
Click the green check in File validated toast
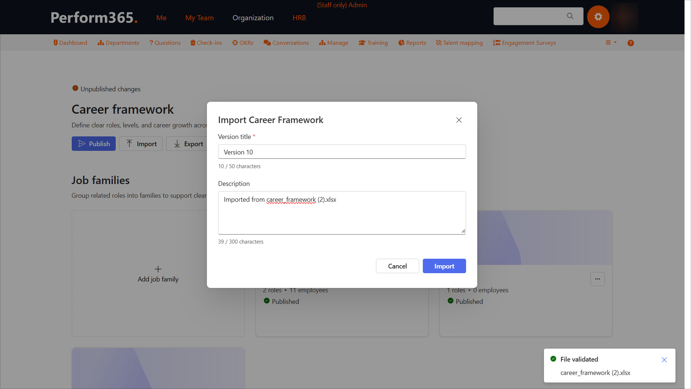553,359
